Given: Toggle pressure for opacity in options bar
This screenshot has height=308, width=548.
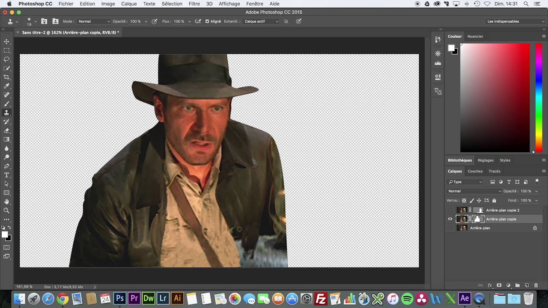Looking at the screenshot, I should pos(155,21).
